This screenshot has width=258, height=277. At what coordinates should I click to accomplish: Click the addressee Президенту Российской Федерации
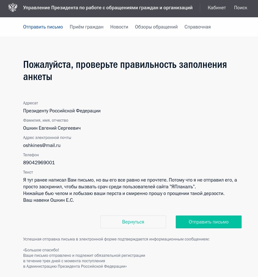(x=62, y=111)
